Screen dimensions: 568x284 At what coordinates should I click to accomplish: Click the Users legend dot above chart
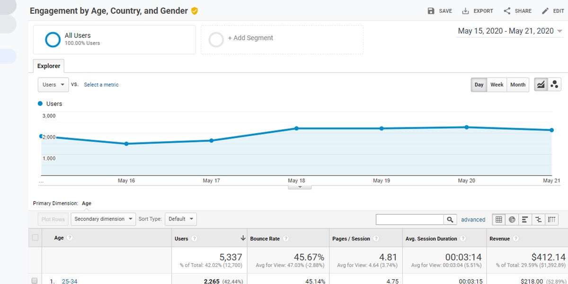click(x=41, y=104)
